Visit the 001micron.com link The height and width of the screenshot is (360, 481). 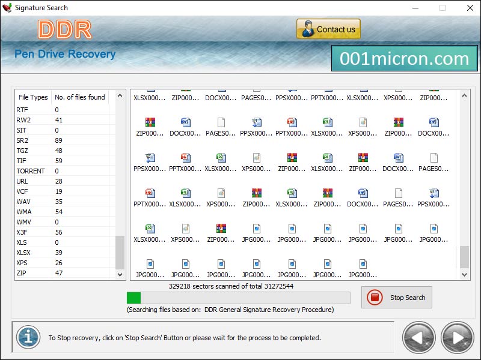coord(405,58)
